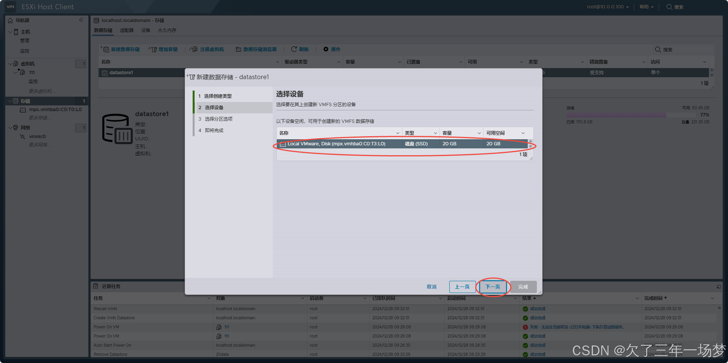Screen dimensions: 728x363
Task: Click the VM 111 icon in Power On VM failed task row
Action: pyautogui.click(x=219, y=327)
